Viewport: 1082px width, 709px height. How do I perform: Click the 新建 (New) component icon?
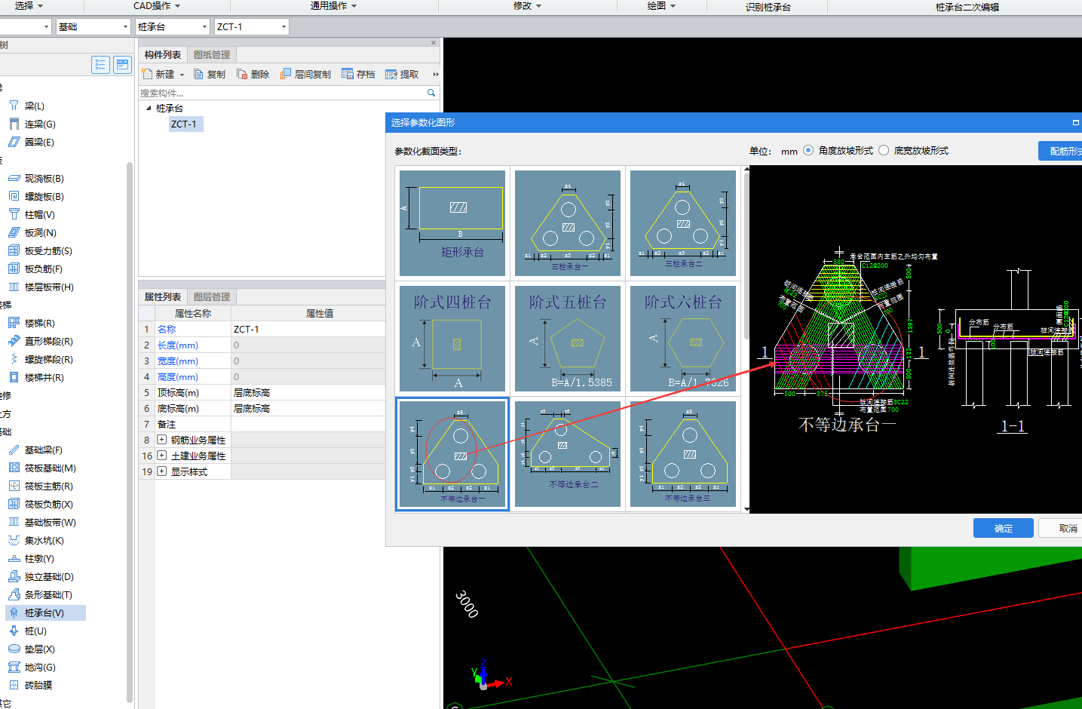pos(148,74)
